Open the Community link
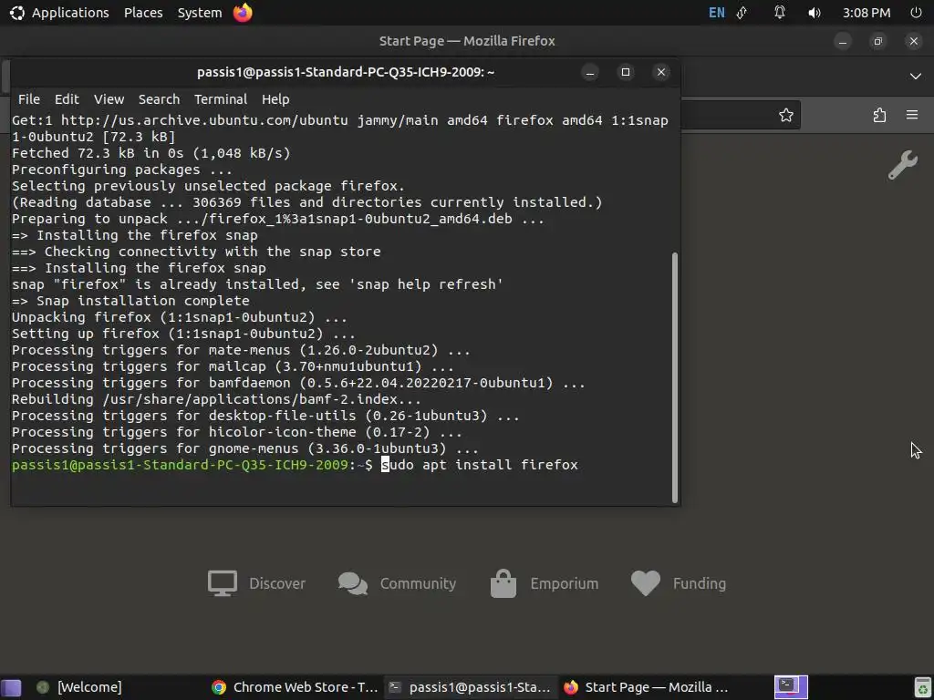This screenshot has height=700, width=934. point(418,583)
